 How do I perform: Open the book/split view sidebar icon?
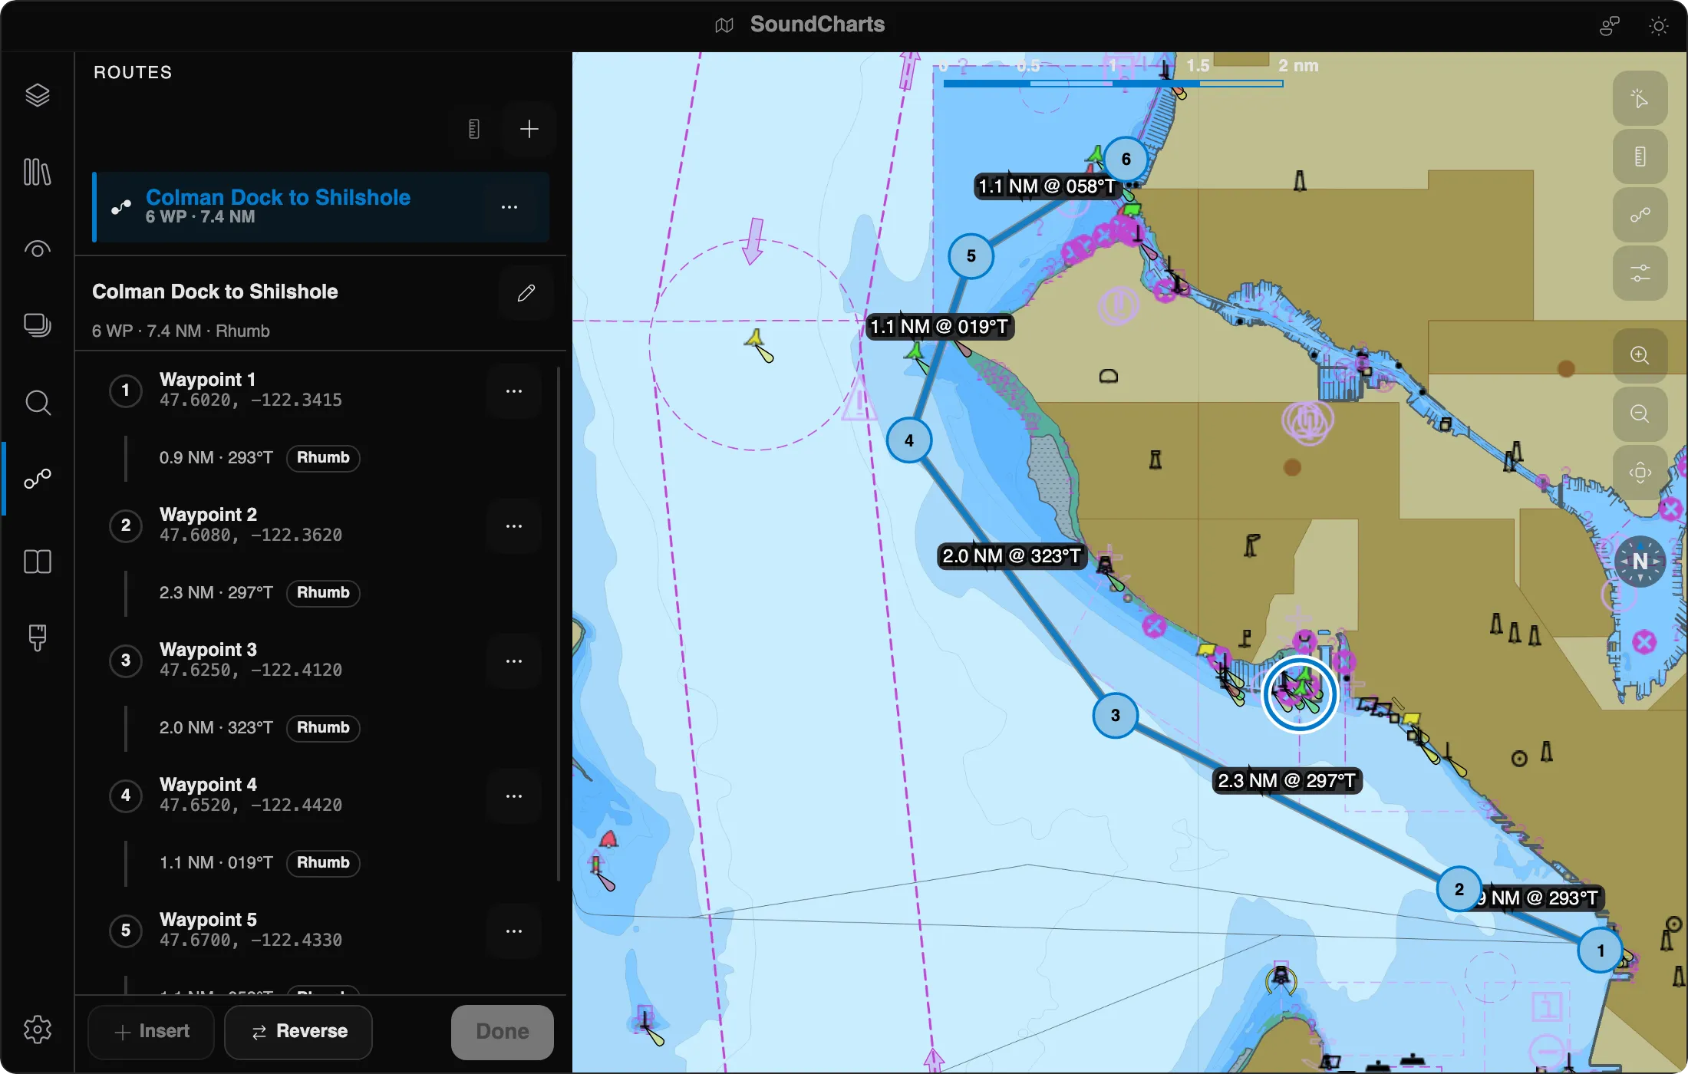tap(37, 562)
